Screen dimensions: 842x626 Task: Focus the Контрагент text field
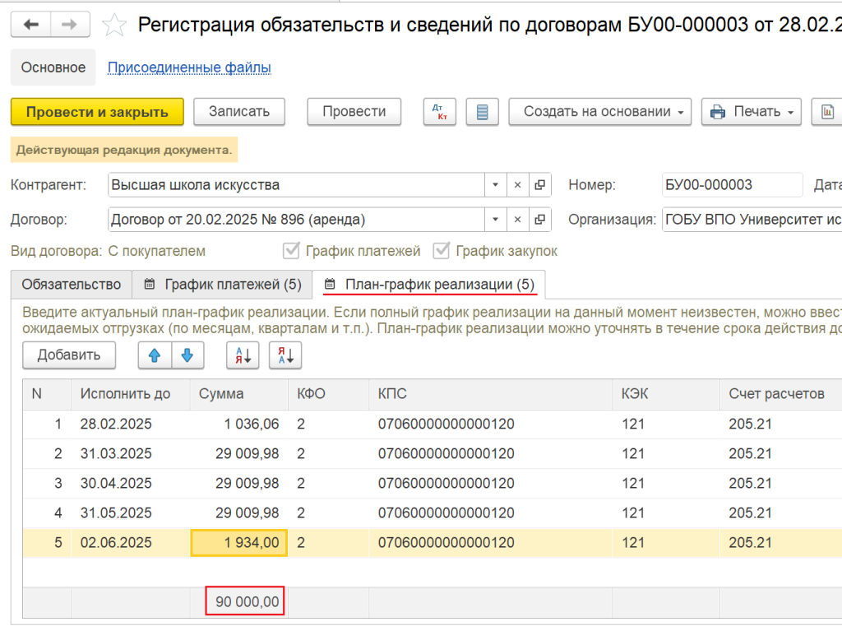[296, 185]
